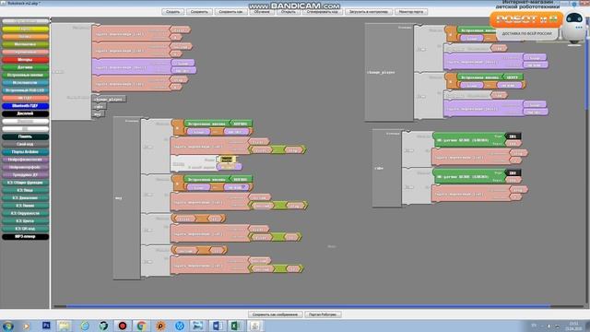Click the Сгенерировать код button

[322, 12]
